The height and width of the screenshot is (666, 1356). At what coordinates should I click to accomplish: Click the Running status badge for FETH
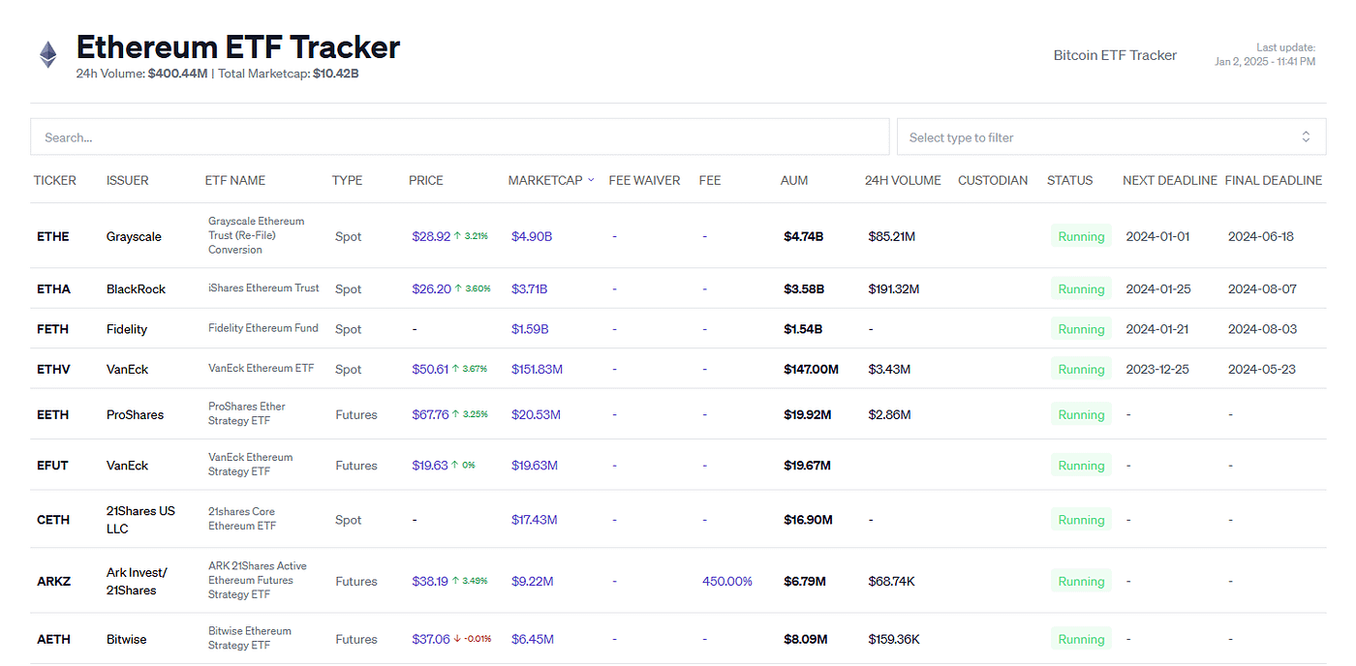click(1081, 329)
